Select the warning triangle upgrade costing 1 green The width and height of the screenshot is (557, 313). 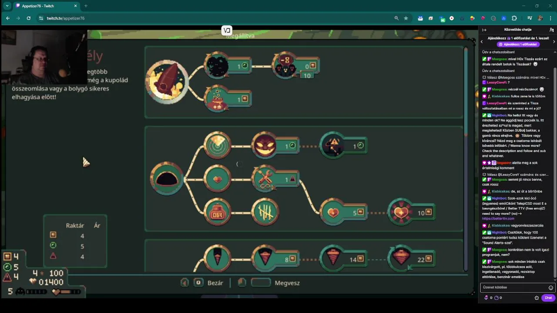(x=344, y=146)
